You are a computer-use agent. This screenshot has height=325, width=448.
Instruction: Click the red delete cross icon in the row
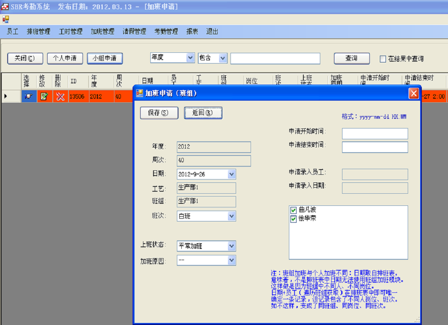click(x=60, y=96)
